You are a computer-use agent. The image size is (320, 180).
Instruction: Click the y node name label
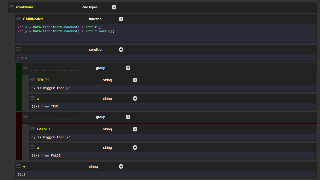[24, 167]
